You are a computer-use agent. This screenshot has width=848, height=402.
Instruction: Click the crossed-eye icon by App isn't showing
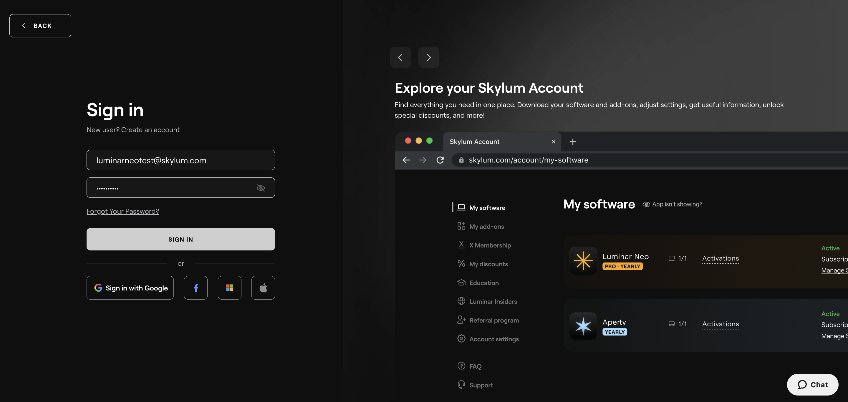pyautogui.click(x=646, y=204)
